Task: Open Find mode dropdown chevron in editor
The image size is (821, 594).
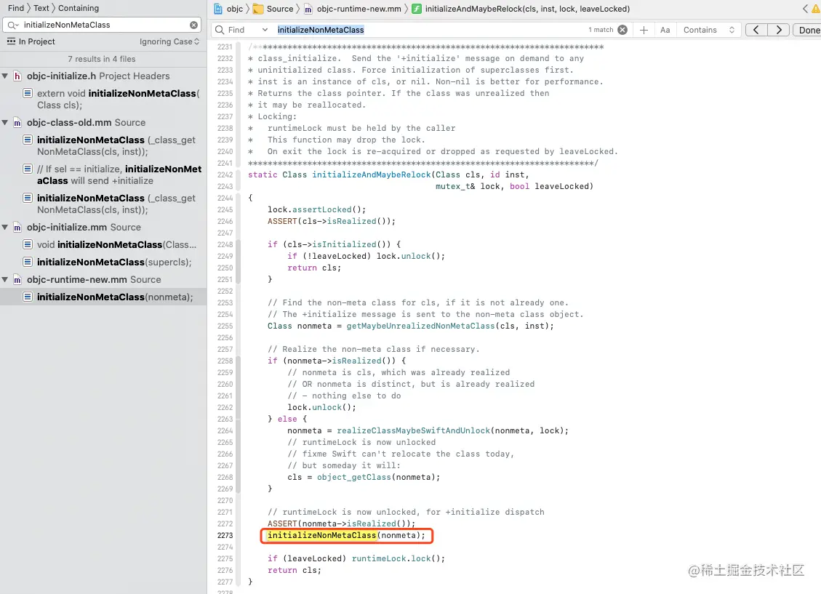Action: [265, 30]
